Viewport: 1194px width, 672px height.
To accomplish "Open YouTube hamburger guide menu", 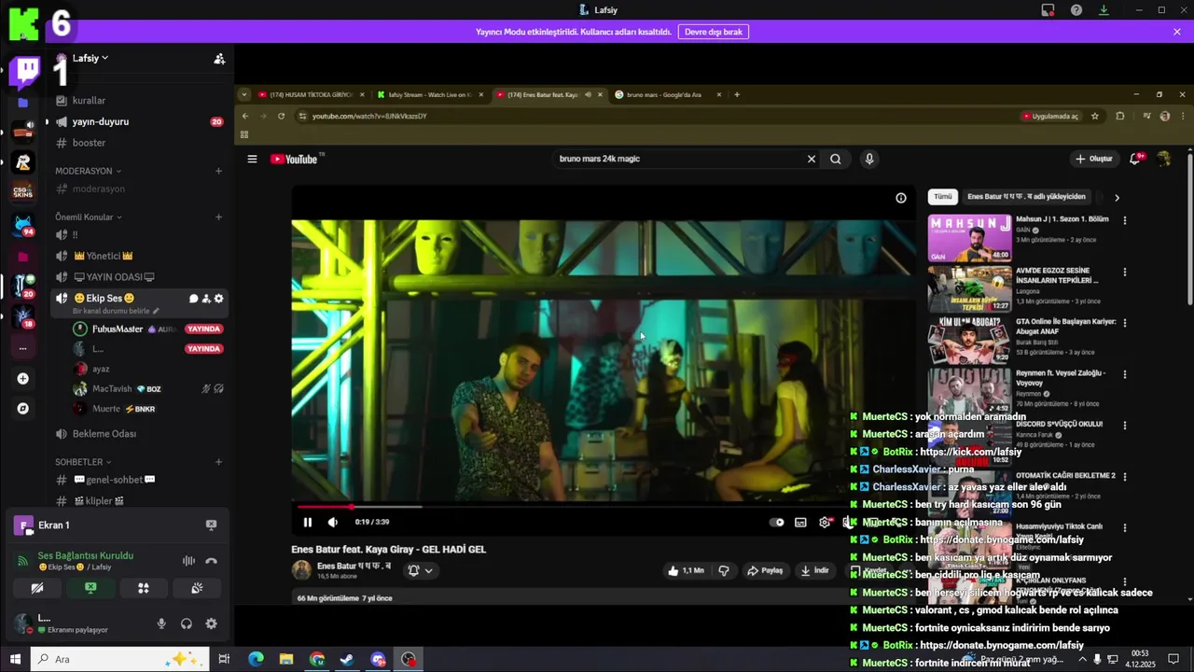I will [x=252, y=159].
